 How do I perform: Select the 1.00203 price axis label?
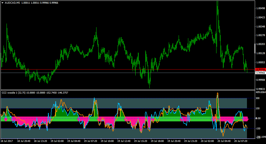(261, 44)
